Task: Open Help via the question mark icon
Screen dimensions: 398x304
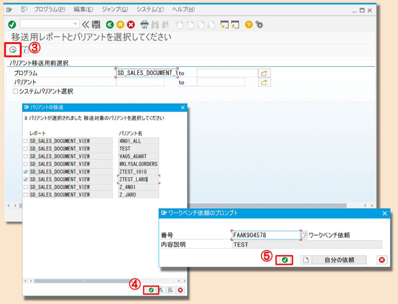Action: point(248,24)
